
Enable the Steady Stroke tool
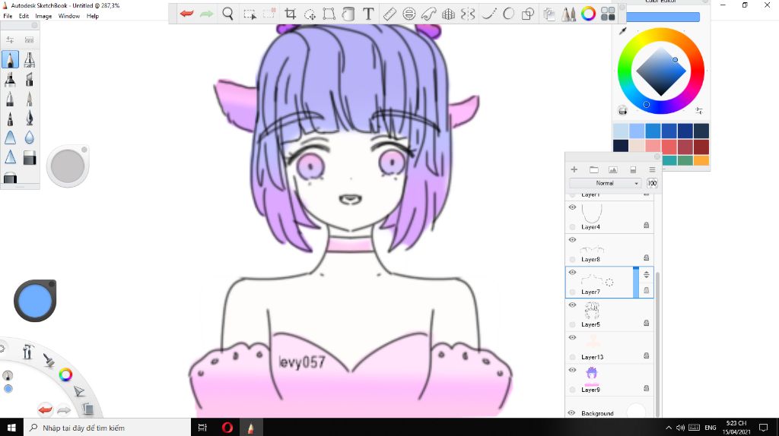(489, 14)
